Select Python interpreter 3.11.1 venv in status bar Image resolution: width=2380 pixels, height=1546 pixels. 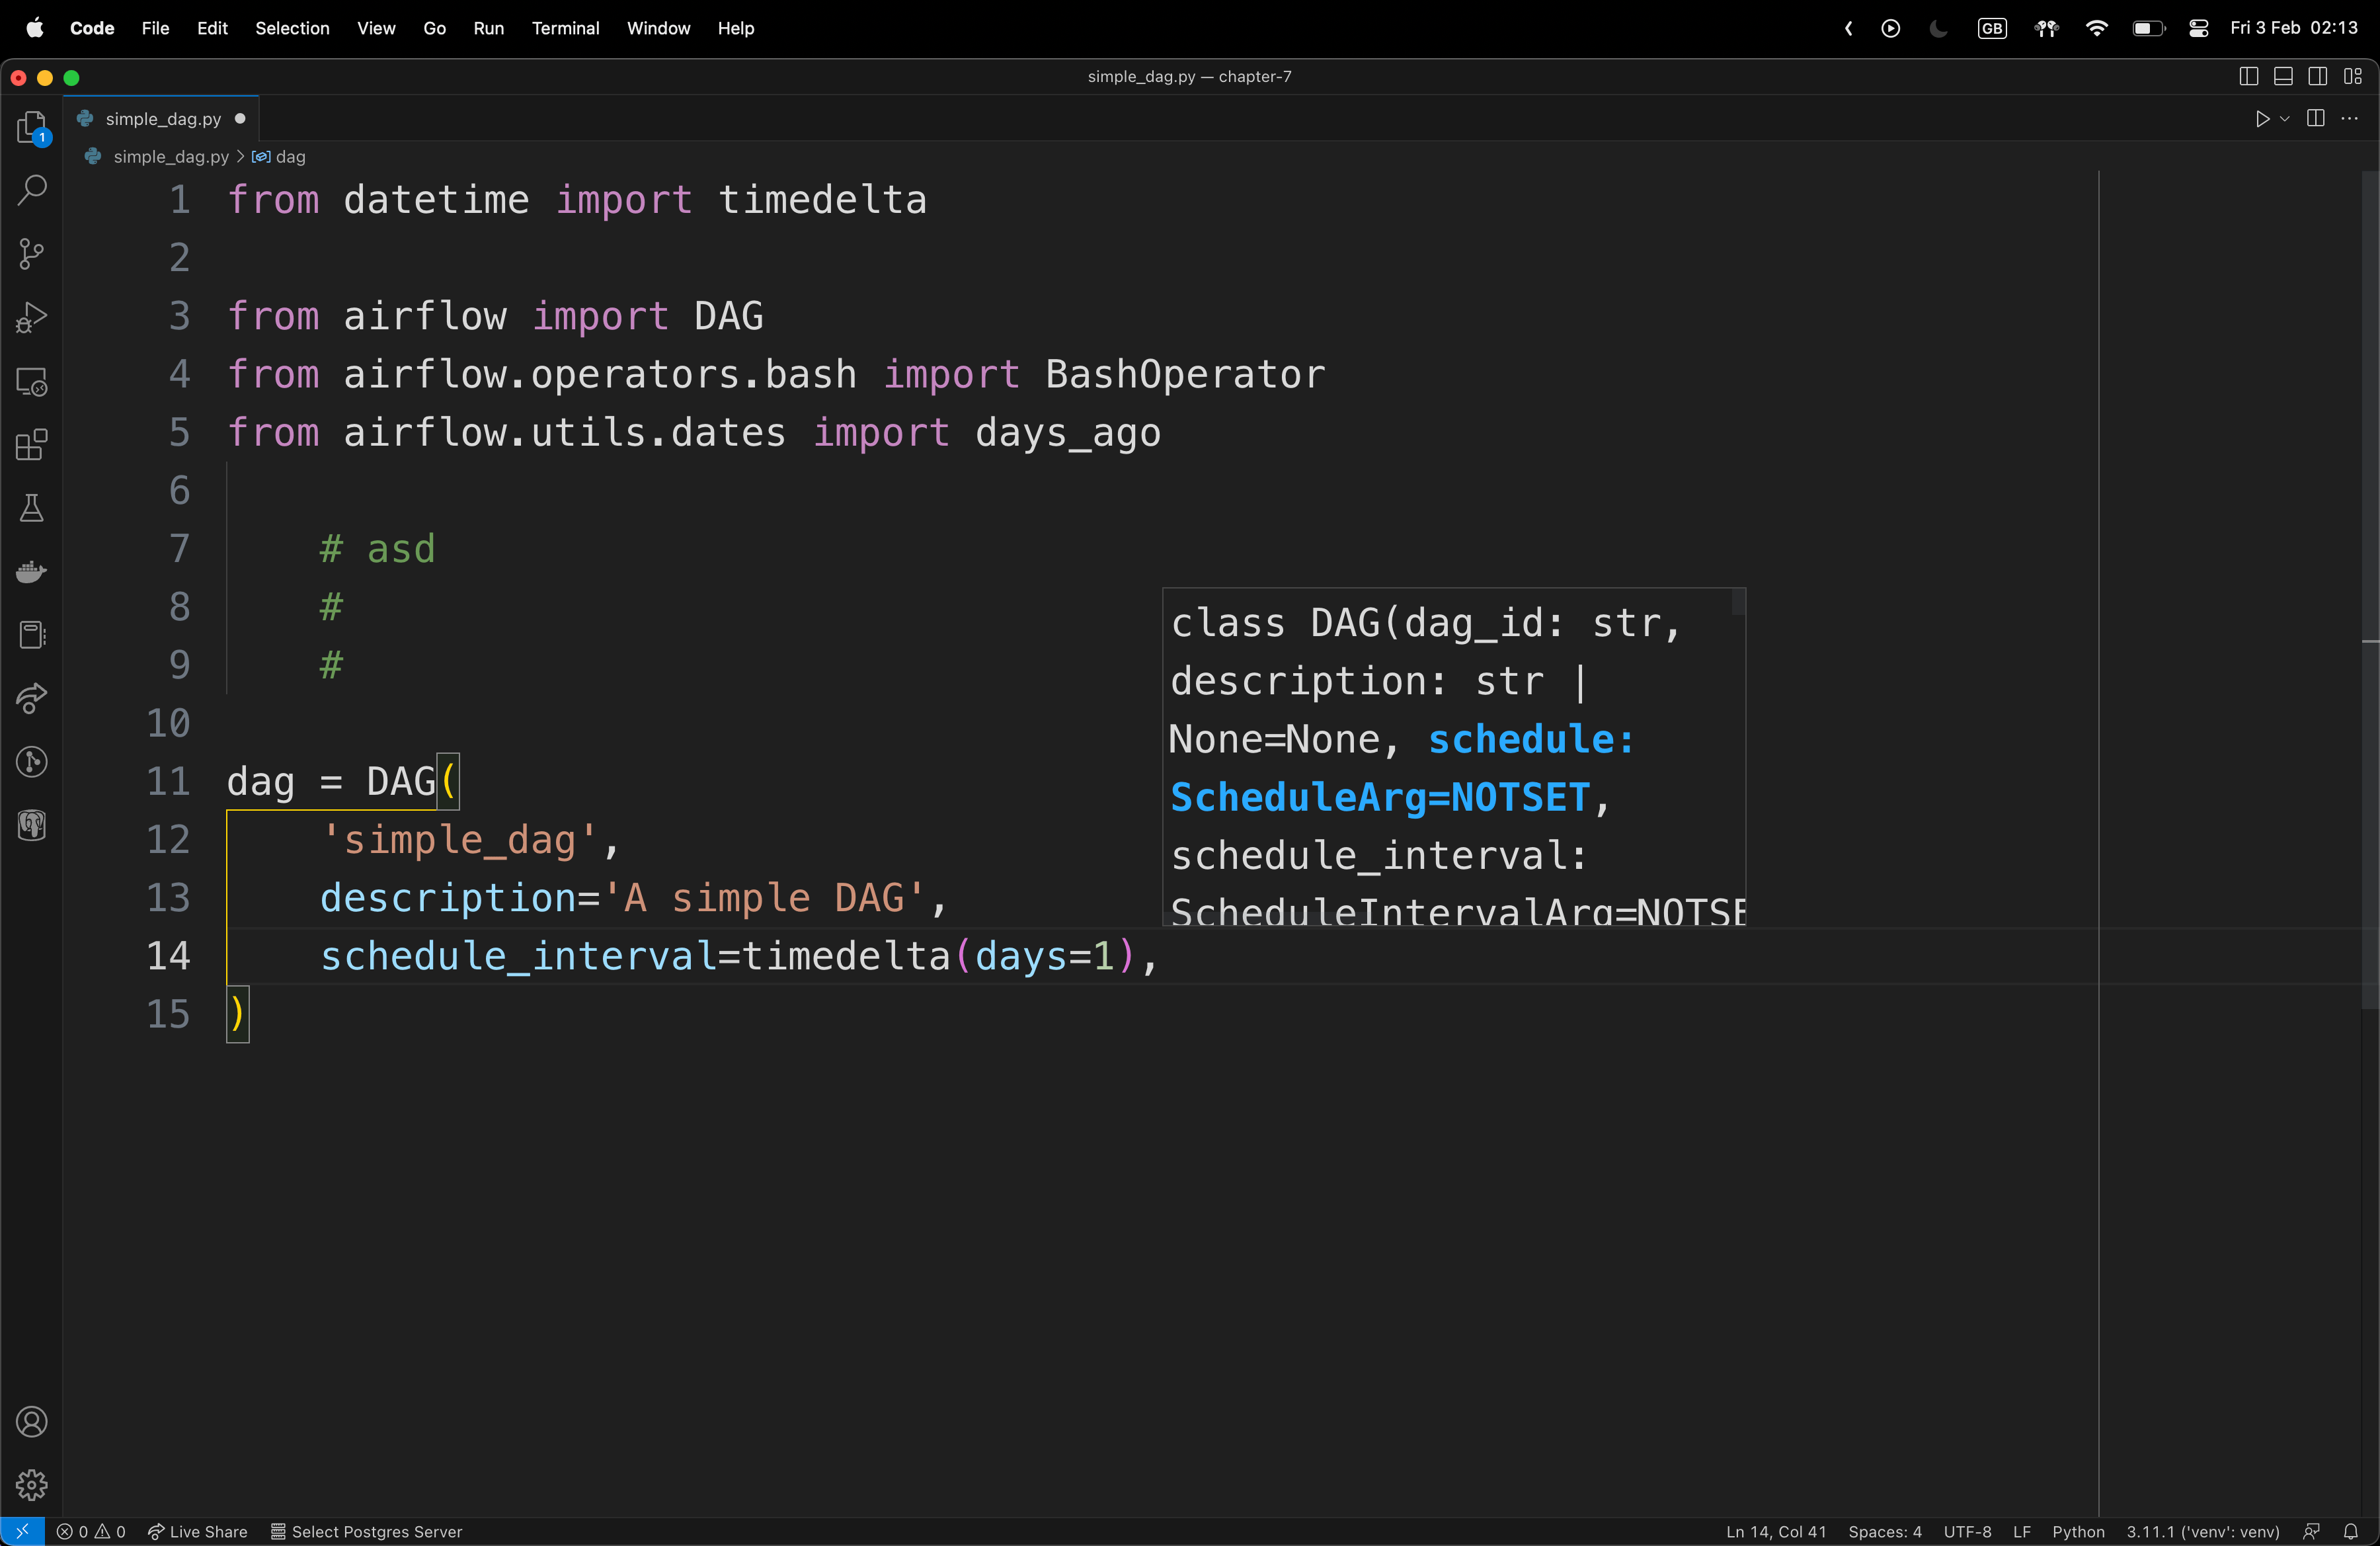click(x=2202, y=1531)
